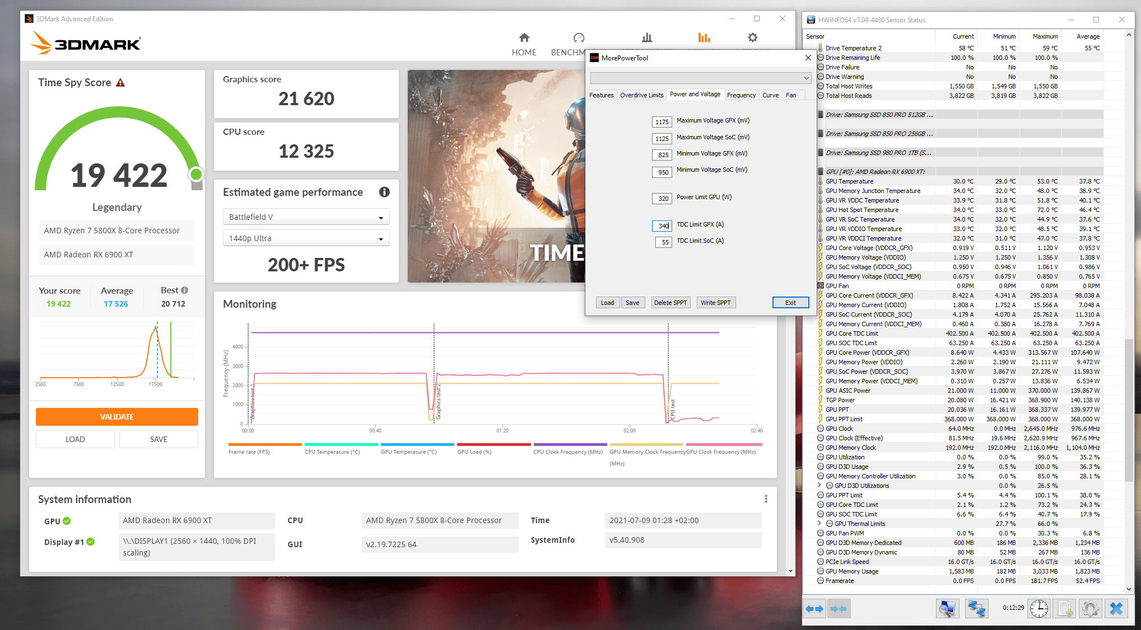Viewport: 1141px width, 630px height.
Task: Switch to Curve tab
Action: (770, 95)
